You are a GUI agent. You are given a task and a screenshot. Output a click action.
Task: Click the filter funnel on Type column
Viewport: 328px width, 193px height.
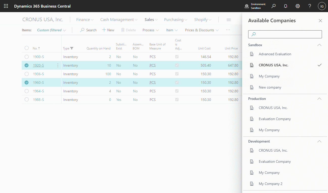tap(72, 48)
